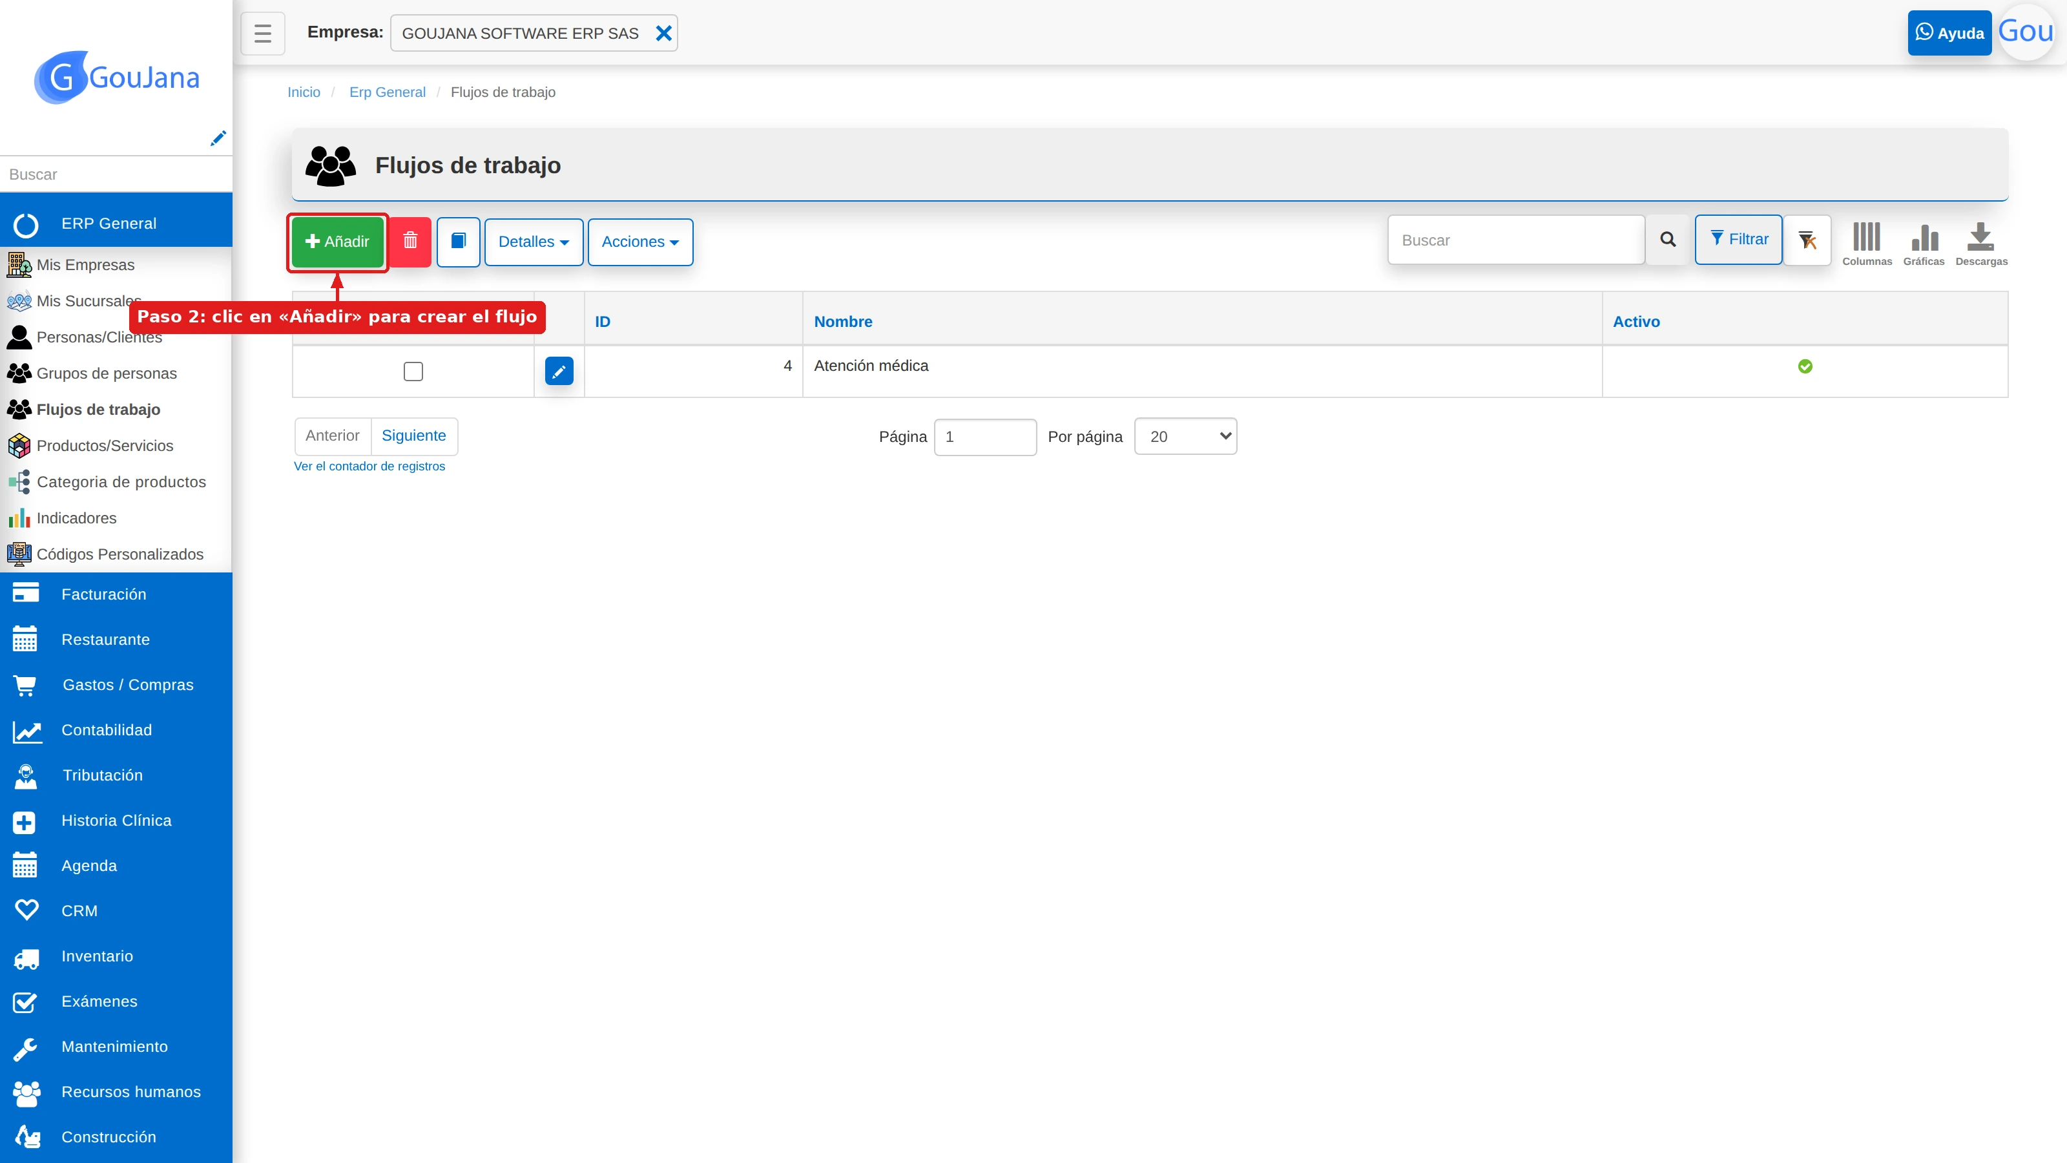Click the Filtrar button
Image resolution: width=2067 pixels, height=1163 pixels.
point(1738,239)
